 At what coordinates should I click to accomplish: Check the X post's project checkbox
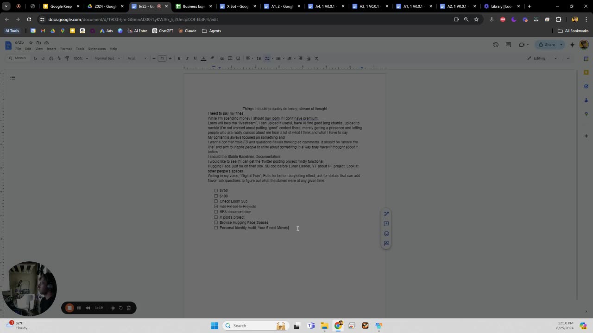[x=216, y=217]
